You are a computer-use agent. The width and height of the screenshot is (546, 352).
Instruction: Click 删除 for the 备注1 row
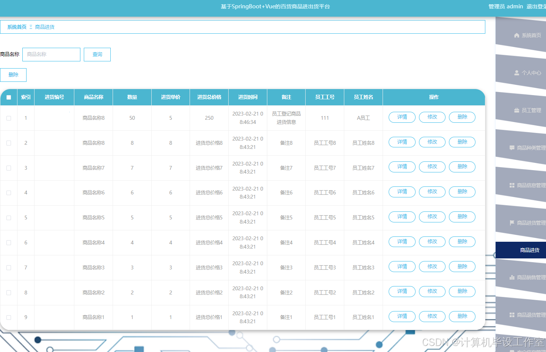point(462,316)
